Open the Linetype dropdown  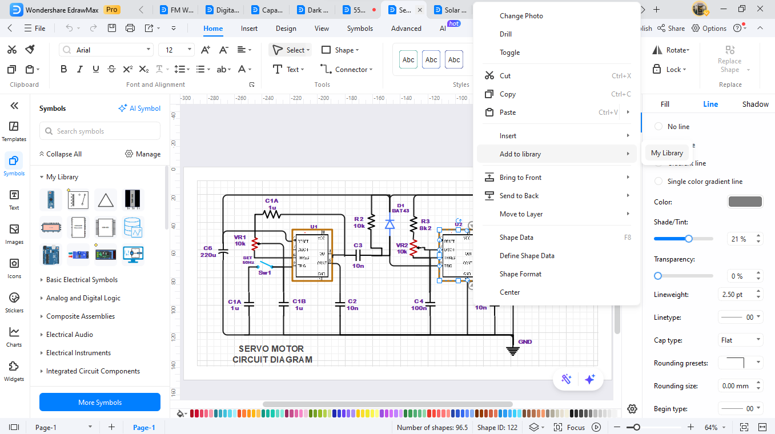pos(740,317)
